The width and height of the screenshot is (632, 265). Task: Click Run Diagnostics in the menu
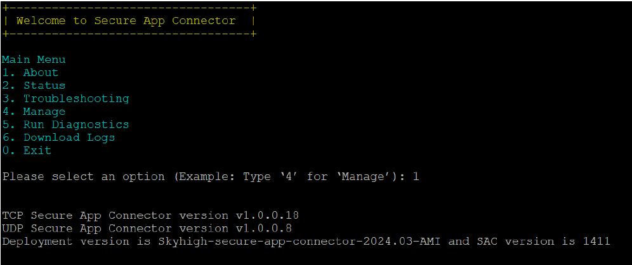pos(65,124)
